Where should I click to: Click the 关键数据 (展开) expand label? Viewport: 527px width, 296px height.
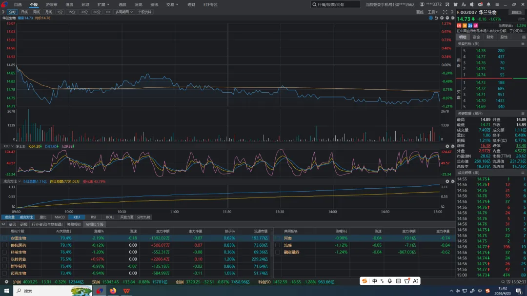pos(470,114)
